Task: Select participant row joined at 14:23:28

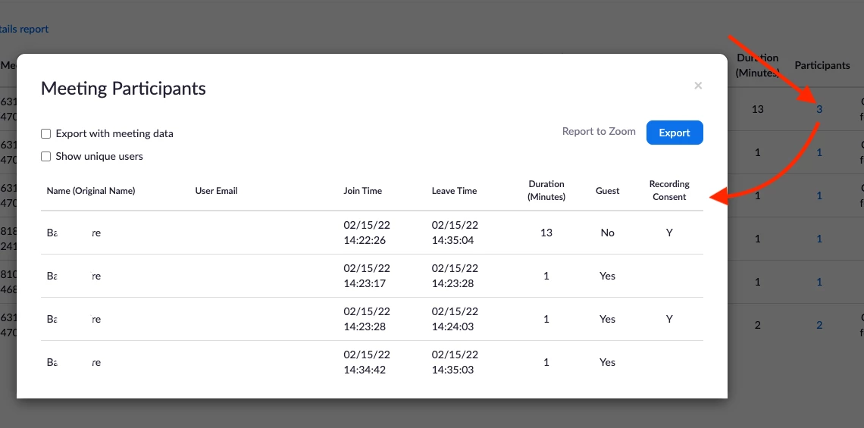Action: [x=372, y=319]
